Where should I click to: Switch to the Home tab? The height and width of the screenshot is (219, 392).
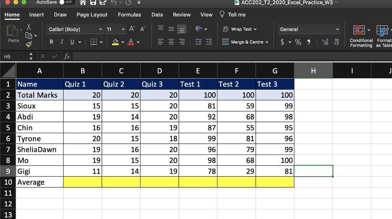[x=12, y=15]
